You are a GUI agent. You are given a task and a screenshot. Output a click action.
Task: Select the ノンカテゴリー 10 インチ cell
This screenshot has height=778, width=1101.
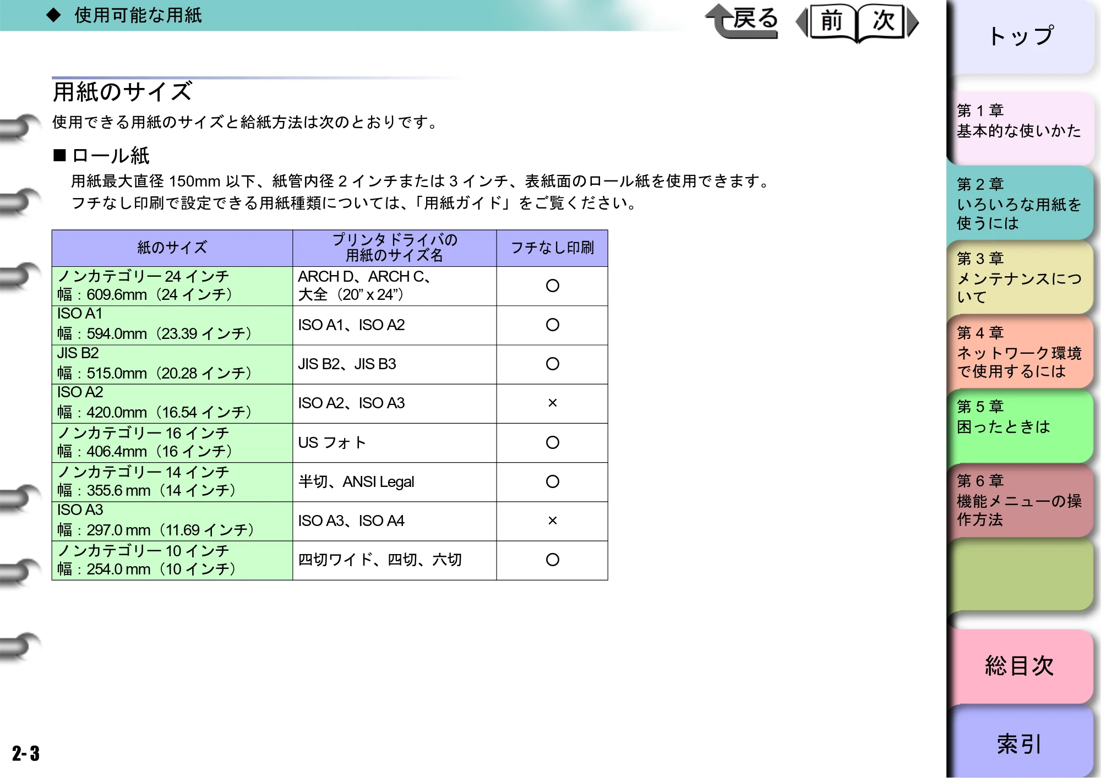[x=172, y=560]
